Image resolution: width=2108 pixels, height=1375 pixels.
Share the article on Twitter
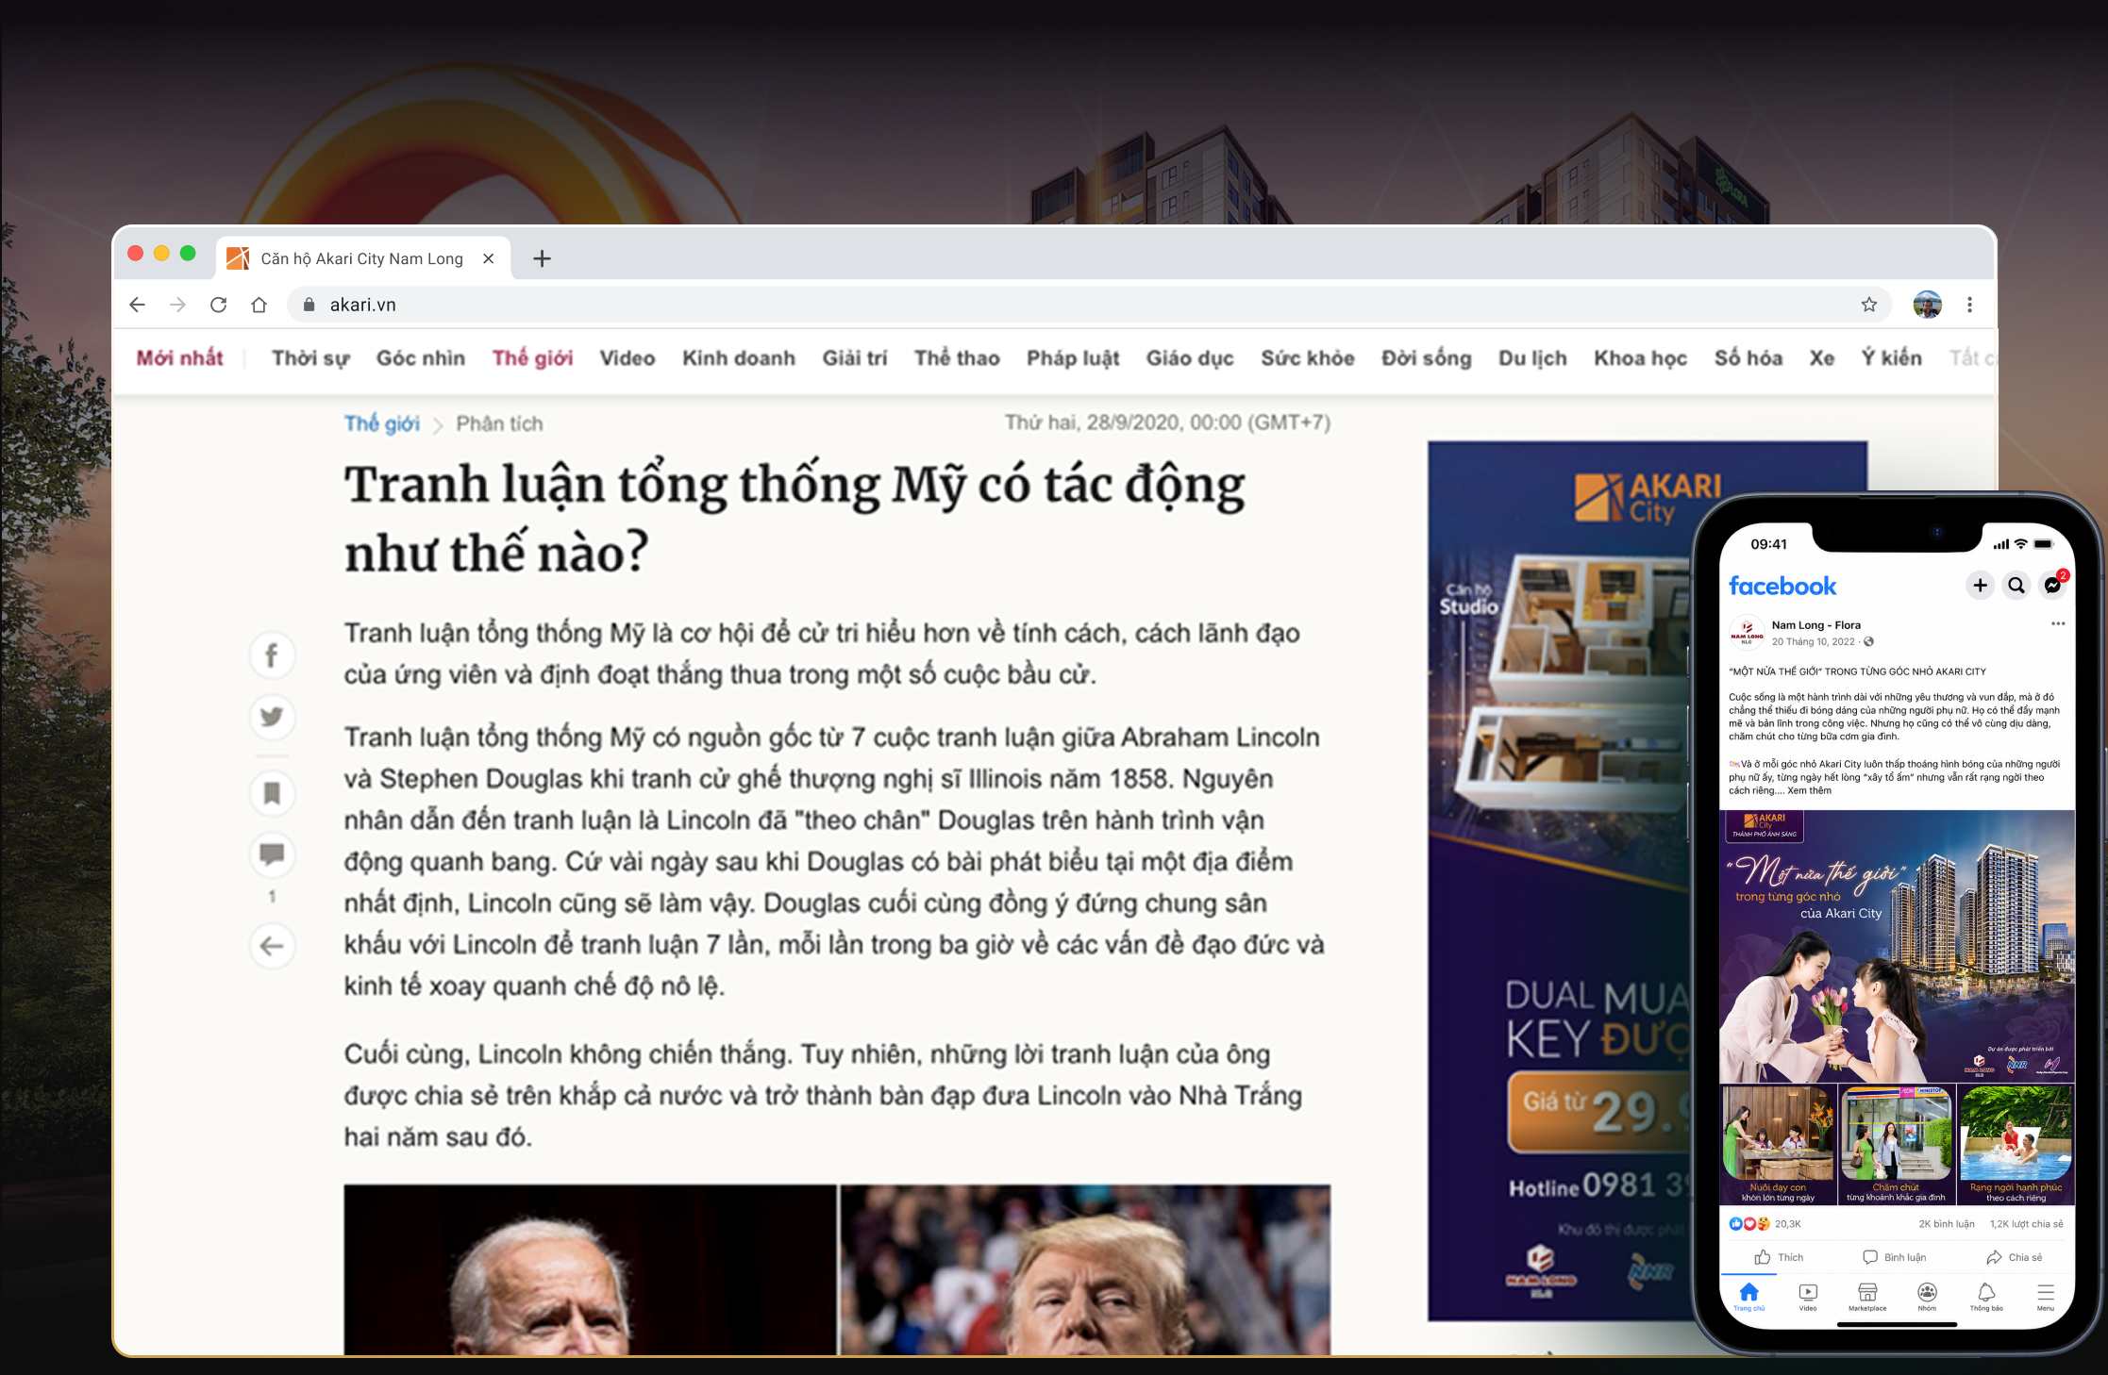tap(272, 717)
